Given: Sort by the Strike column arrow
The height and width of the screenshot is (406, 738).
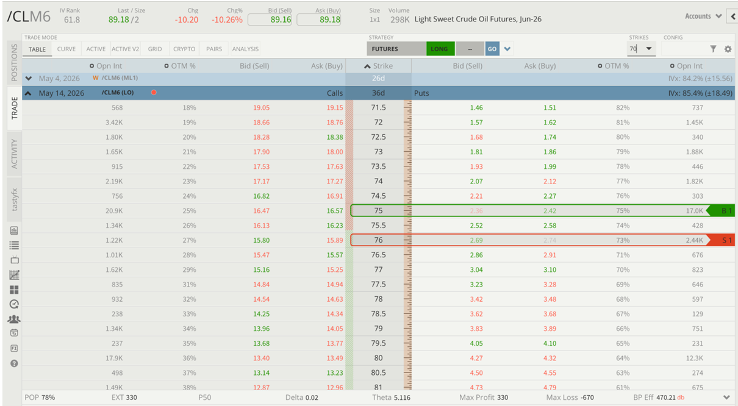Looking at the screenshot, I should 368,66.
